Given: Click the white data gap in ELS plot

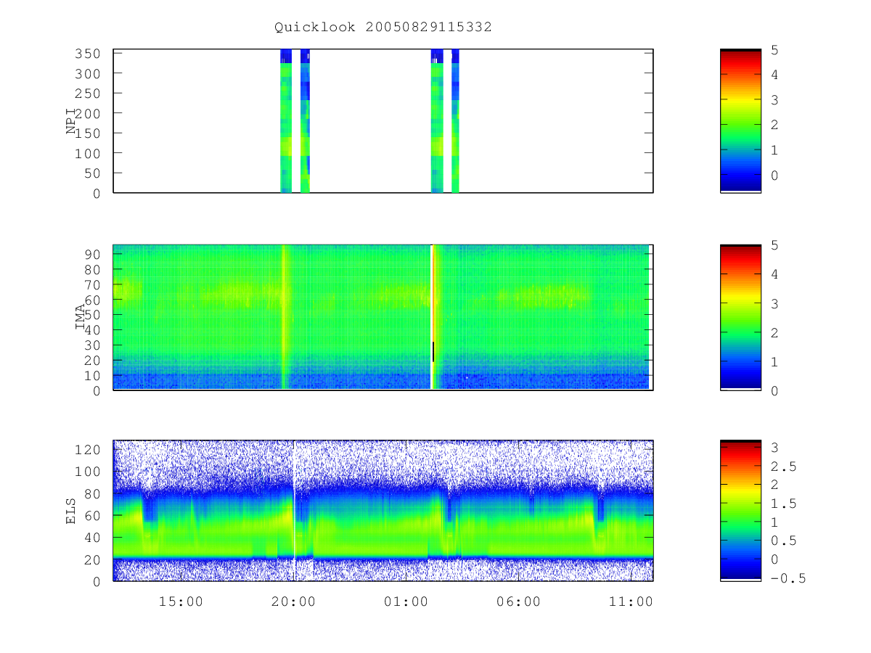Looking at the screenshot, I should click(x=294, y=510).
